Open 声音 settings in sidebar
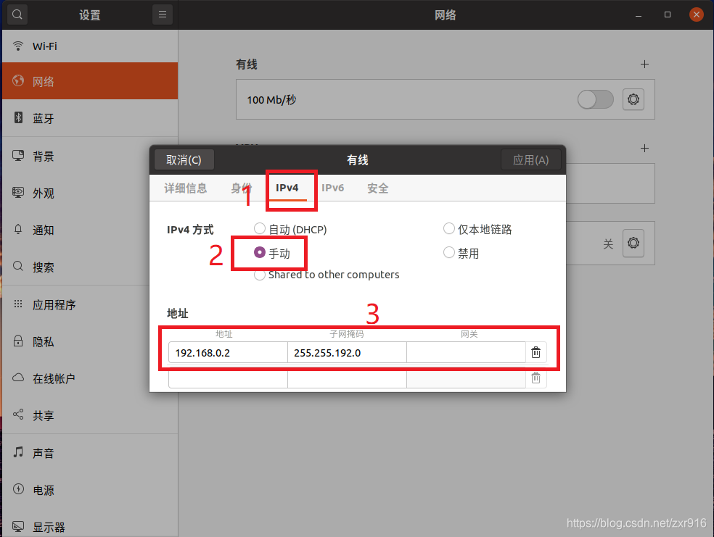Image resolution: width=714 pixels, height=537 pixels. click(x=90, y=453)
